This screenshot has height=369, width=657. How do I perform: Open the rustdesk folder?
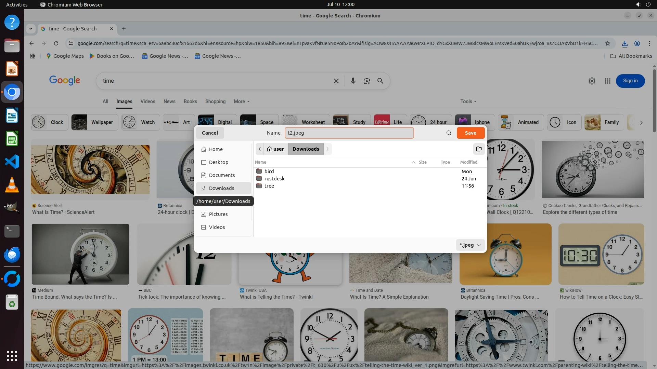pyautogui.click(x=274, y=179)
